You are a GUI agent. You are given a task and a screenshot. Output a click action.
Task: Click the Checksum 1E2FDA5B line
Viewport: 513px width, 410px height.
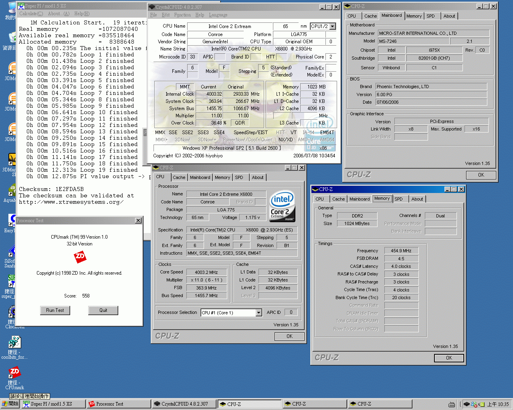tap(51, 189)
